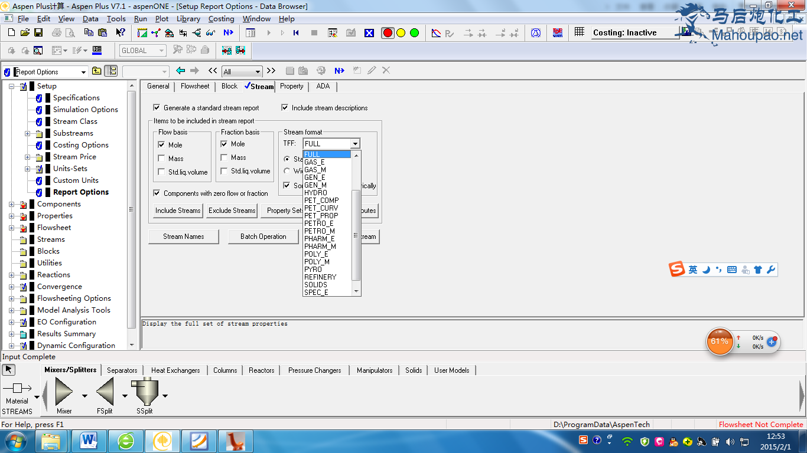807x453 pixels.
Task: Uncheck Mole under Fraction basis
Action: (224, 143)
